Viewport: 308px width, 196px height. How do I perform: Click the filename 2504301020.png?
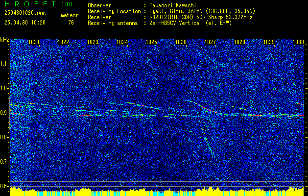pos(25,13)
